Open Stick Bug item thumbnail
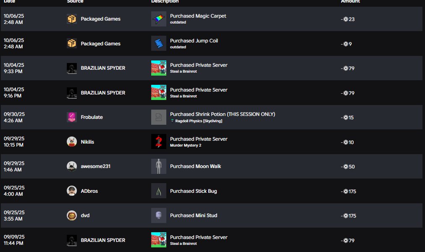The width and height of the screenshot is (425, 252). (x=159, y=191)
